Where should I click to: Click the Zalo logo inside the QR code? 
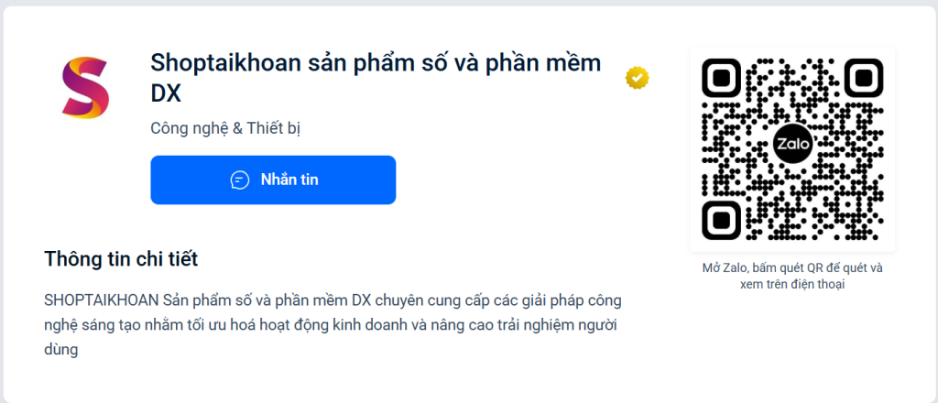(x=792, y=144)
